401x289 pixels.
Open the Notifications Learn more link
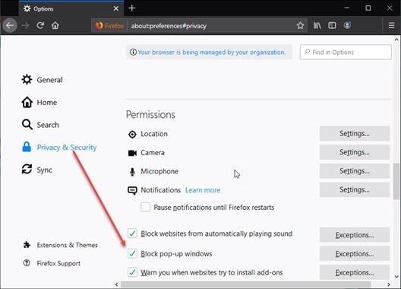point(203,190)
